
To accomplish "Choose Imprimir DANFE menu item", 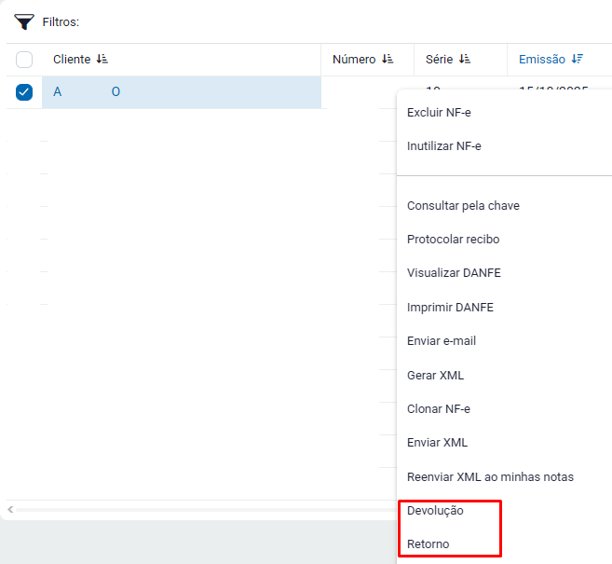I will tap(450, 308).
